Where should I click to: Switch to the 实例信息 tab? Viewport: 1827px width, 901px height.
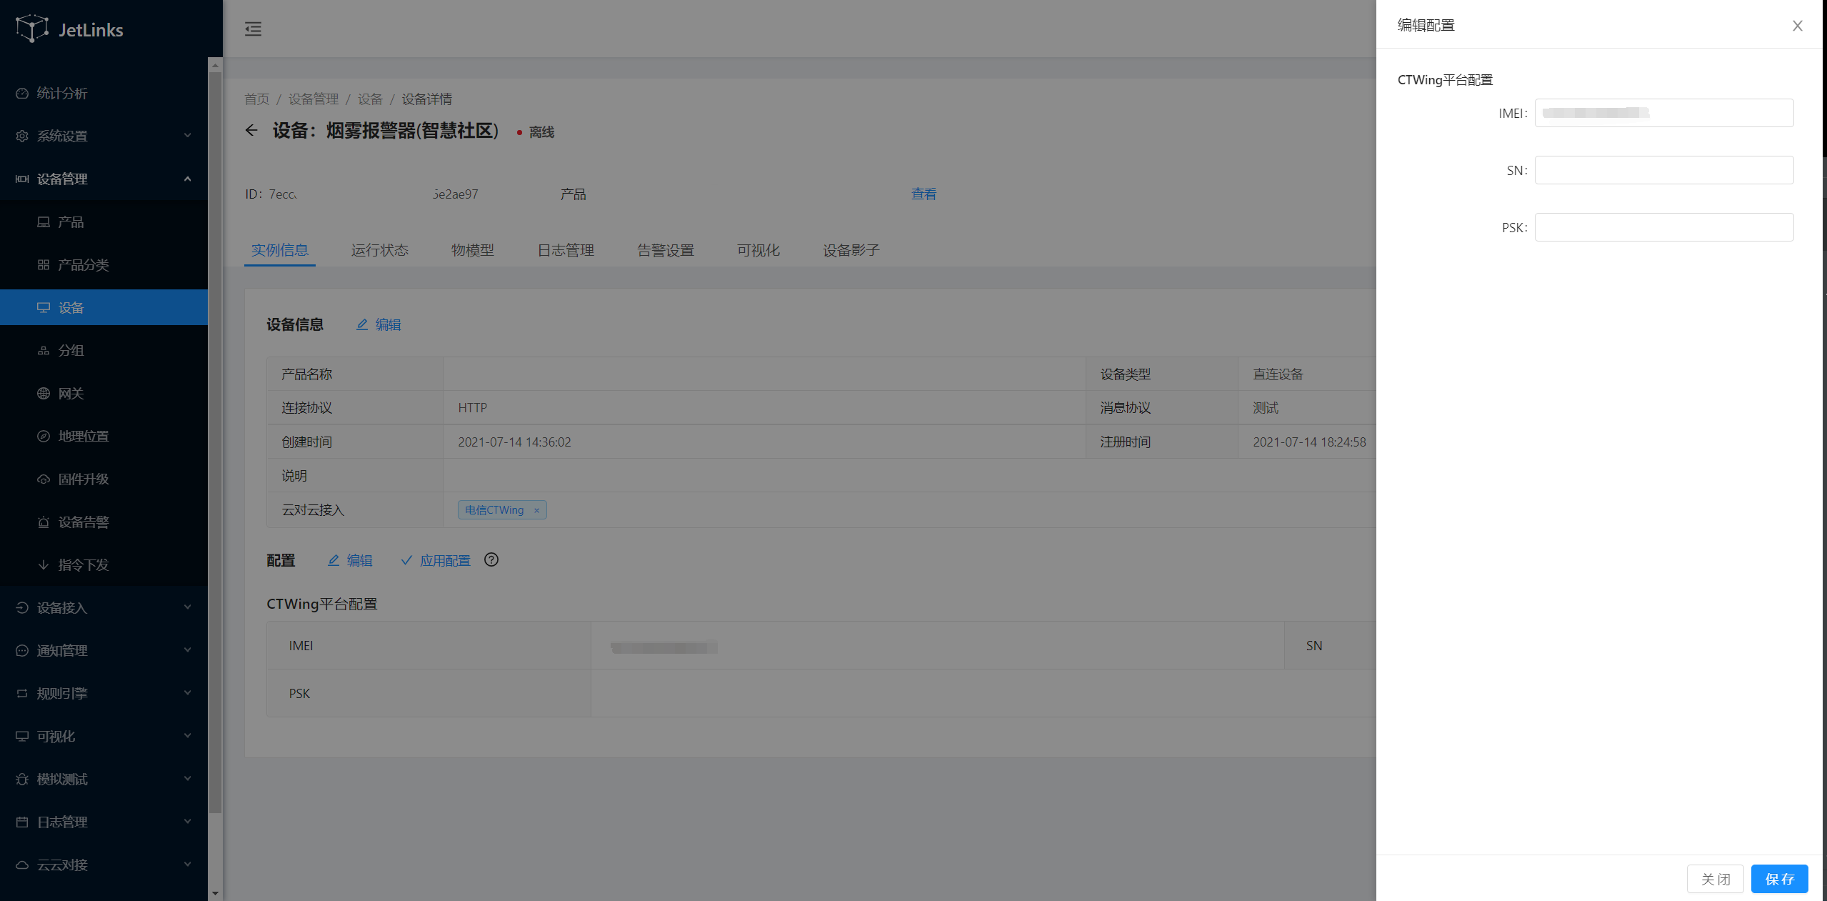click(x=280, y=250)
